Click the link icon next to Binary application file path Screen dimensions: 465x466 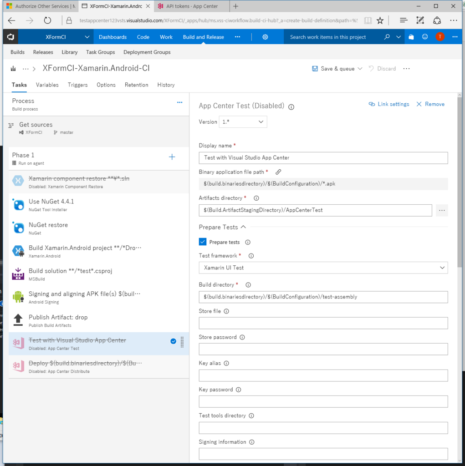(x=278, y=172)
